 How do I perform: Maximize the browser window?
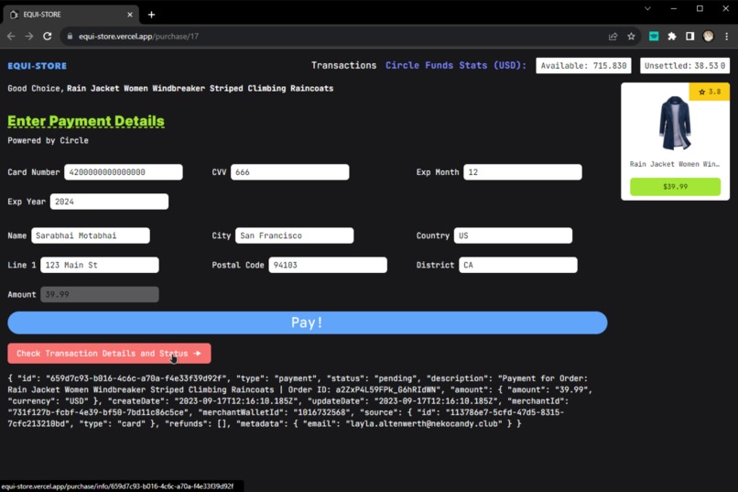tap(700, 8)
